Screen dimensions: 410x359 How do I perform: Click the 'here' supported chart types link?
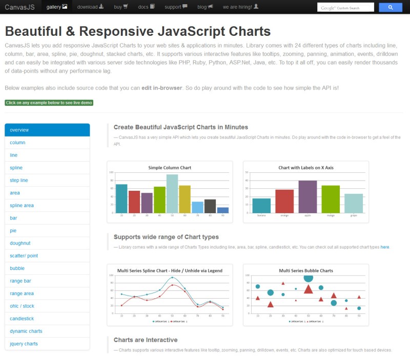[x=385, y=247]
